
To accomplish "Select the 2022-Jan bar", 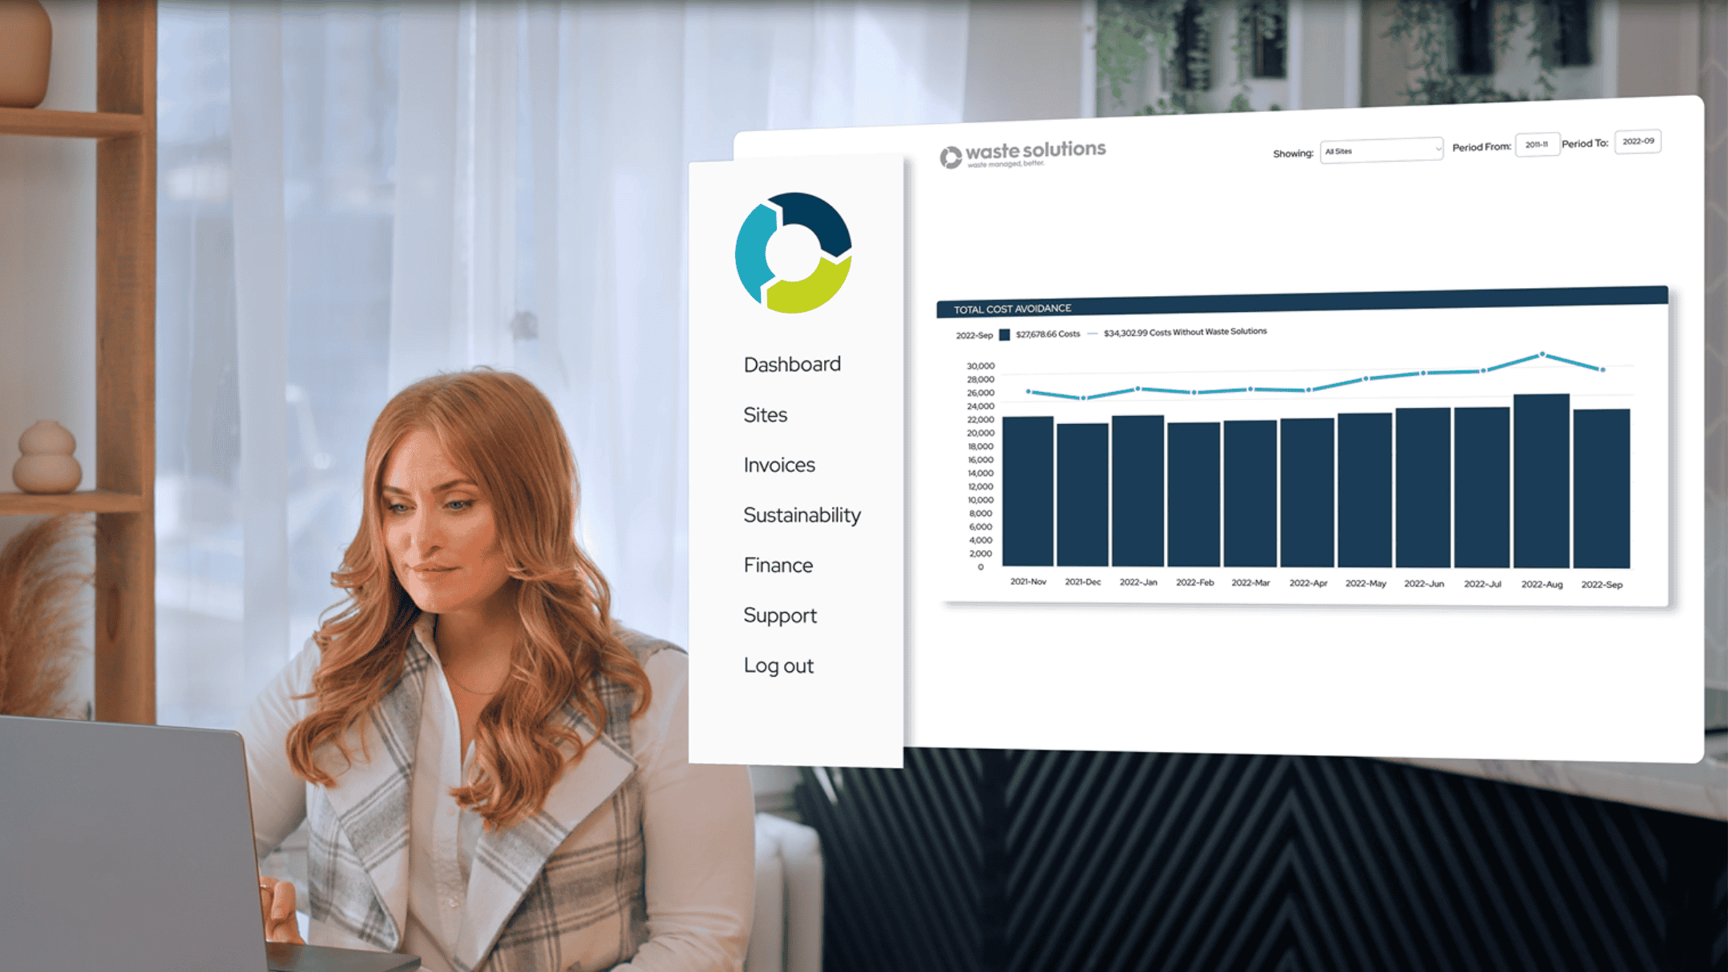I will pos(1138,491).
